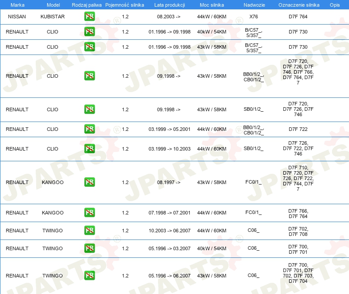
Task: Sort by the Lata produkcji header
Action: point(170,5)
